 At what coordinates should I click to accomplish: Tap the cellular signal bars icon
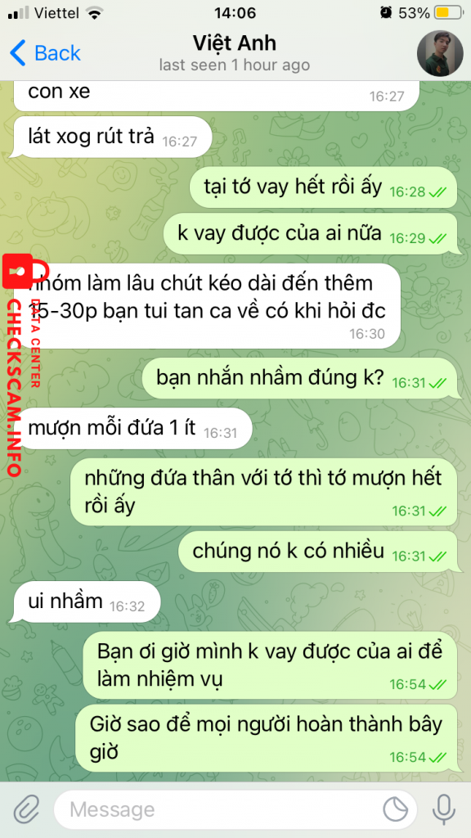click(19, 13)
